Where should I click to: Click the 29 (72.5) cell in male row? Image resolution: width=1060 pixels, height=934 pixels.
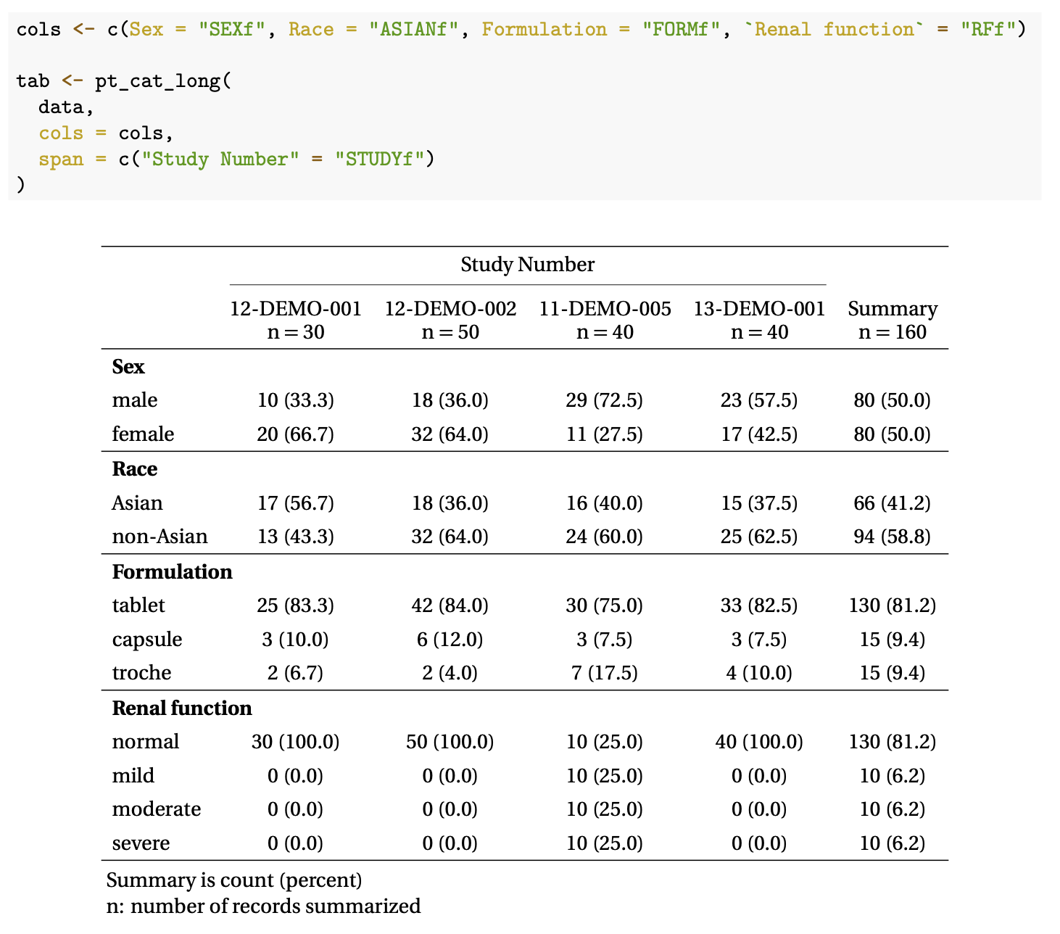tap(604, 400)
